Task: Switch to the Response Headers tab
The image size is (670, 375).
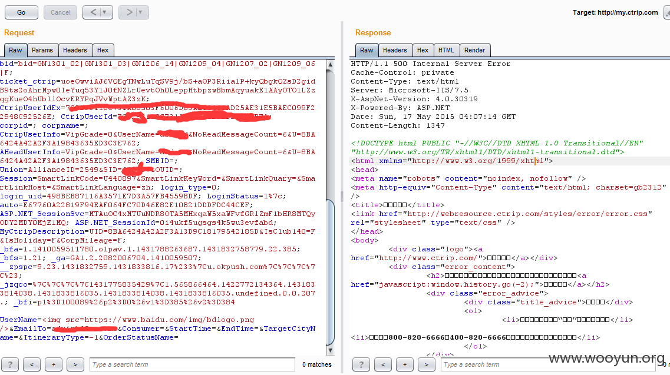Action: [x=395, y=50]
